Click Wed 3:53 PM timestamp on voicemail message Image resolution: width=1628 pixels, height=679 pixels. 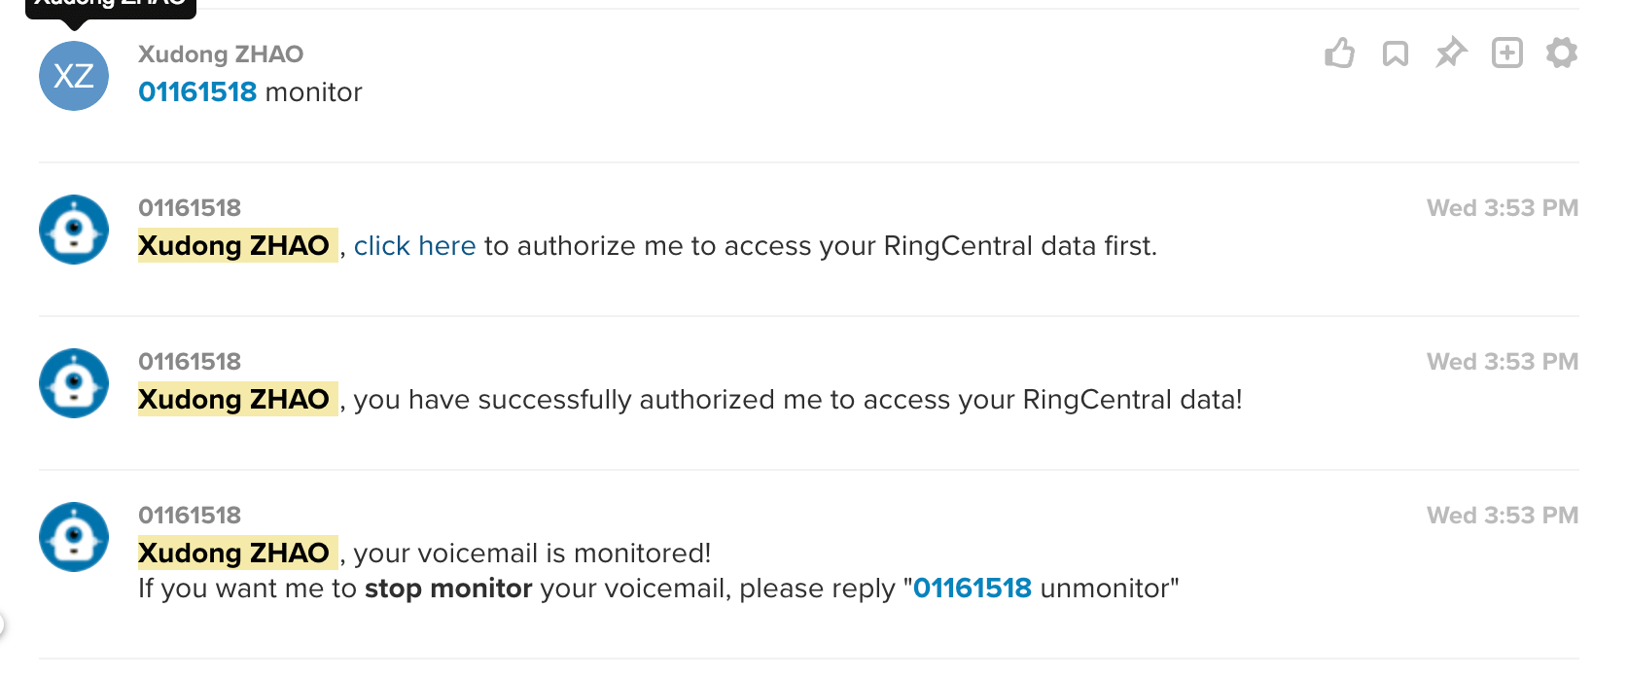1503,516
